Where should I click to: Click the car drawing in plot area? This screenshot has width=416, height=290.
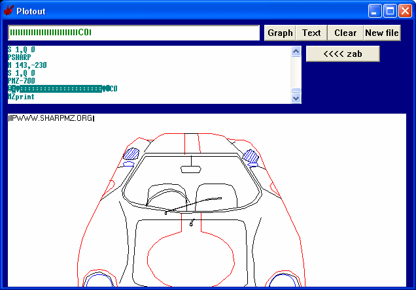(x=191, y=210)
